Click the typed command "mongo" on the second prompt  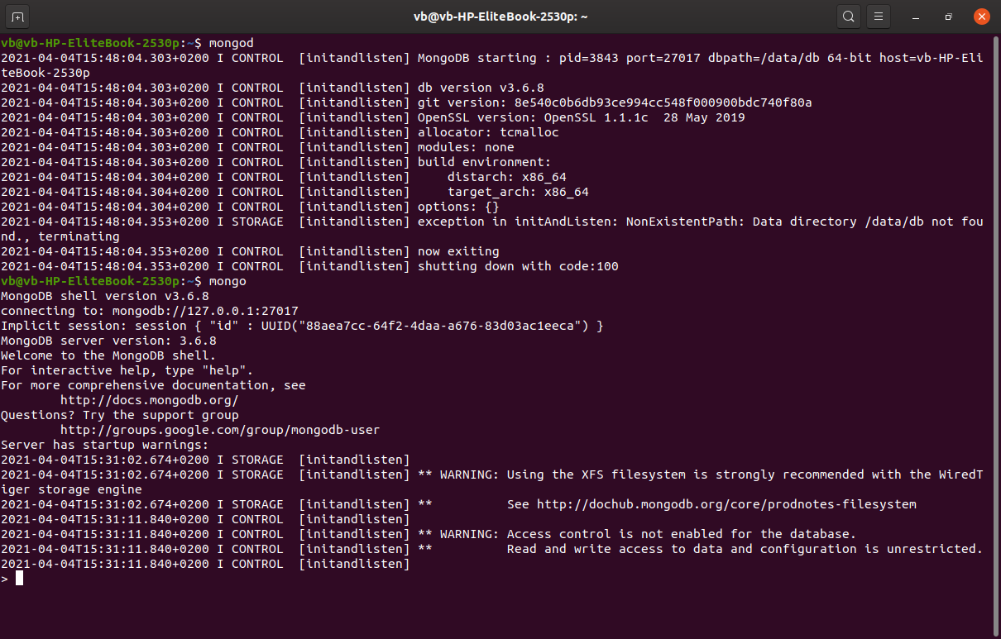[227, 281]
